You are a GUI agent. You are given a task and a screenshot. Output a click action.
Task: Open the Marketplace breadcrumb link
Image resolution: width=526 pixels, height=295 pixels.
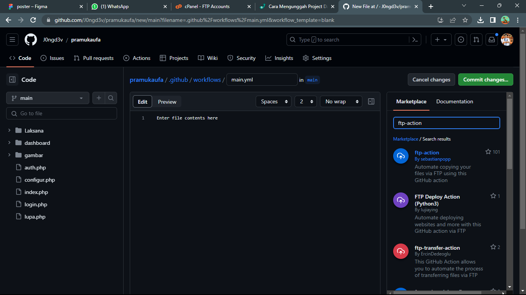[x=405, y=139]
